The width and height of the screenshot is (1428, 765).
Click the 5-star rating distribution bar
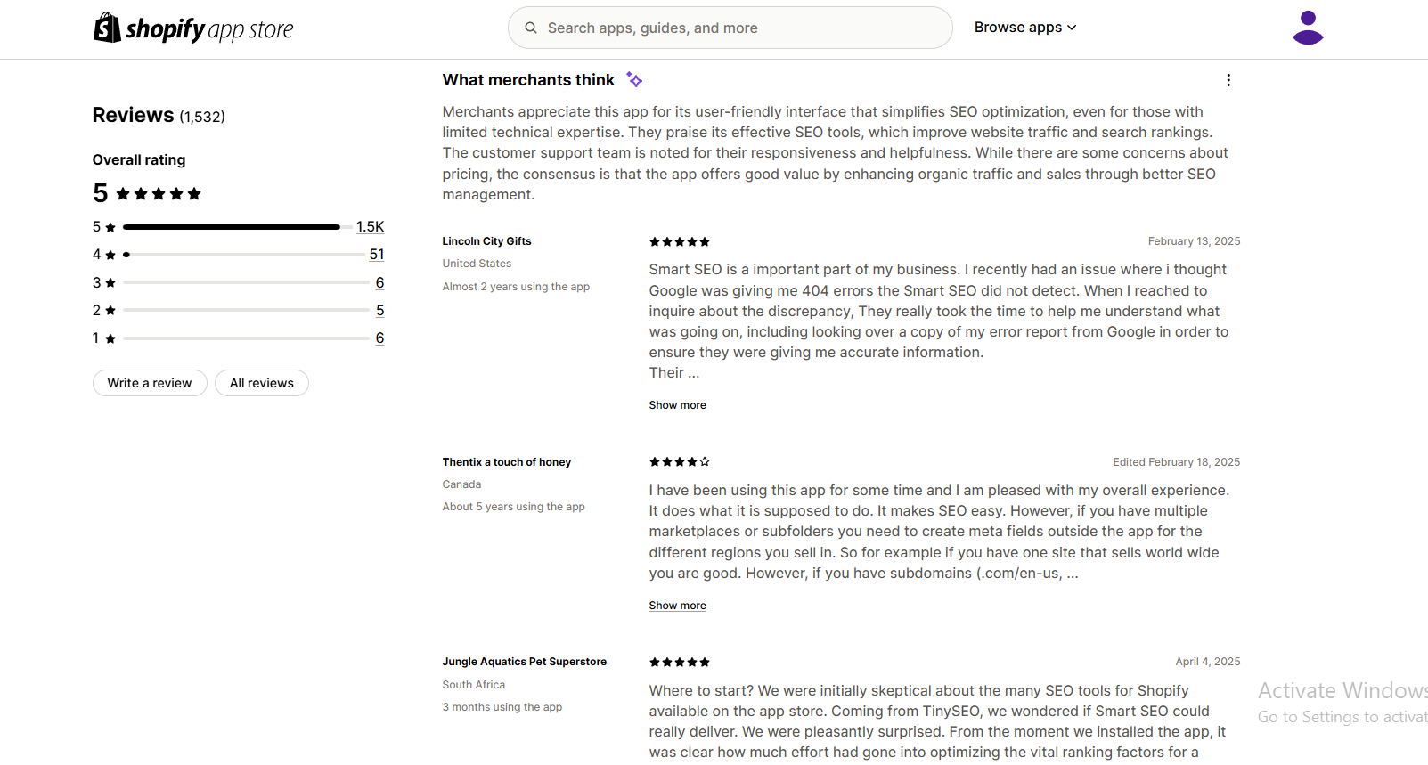tap(232, 227)
